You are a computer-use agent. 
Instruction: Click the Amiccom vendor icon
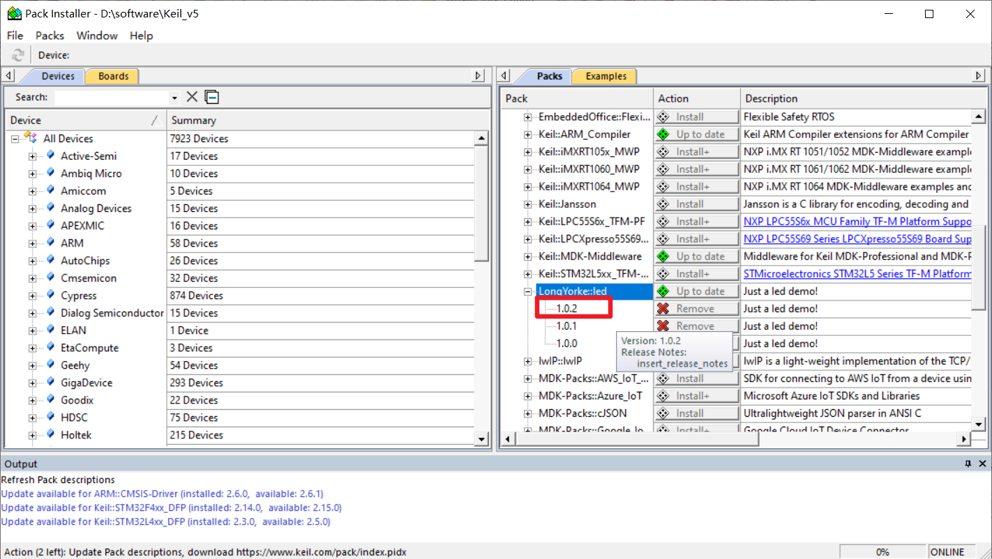point(50,190)
